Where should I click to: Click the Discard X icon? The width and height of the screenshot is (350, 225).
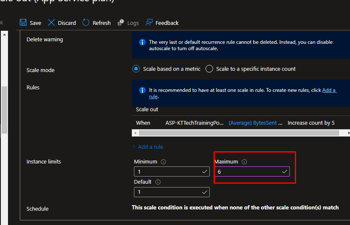[x=51, y=23]
